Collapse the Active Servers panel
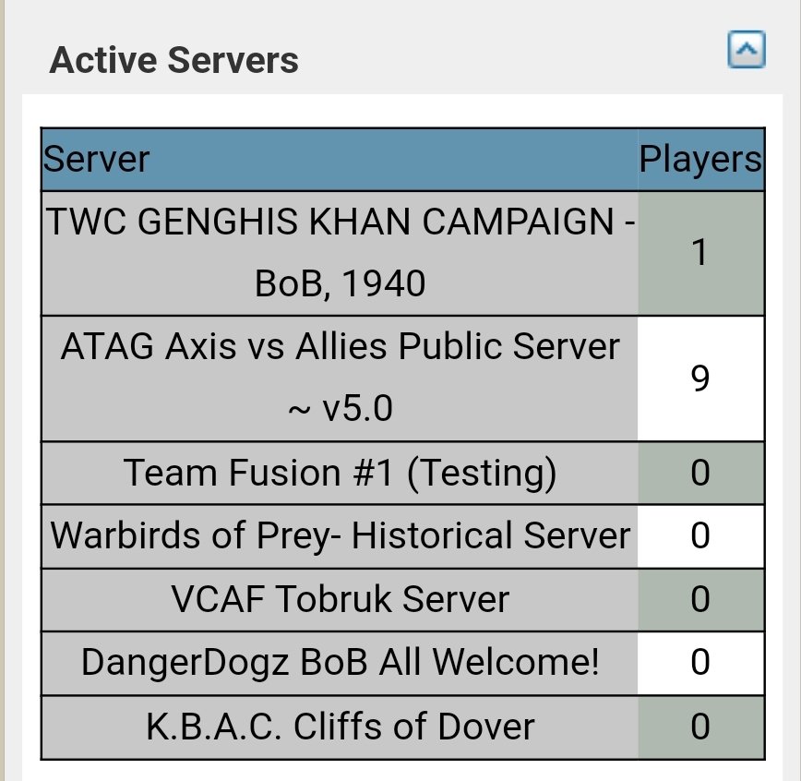 click(746, 50)
